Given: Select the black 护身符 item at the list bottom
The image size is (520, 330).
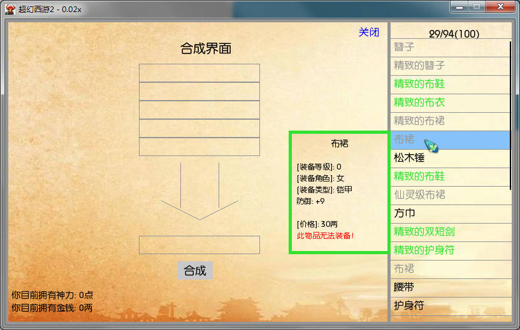Looking at the screenshot, I should point(451,306).
